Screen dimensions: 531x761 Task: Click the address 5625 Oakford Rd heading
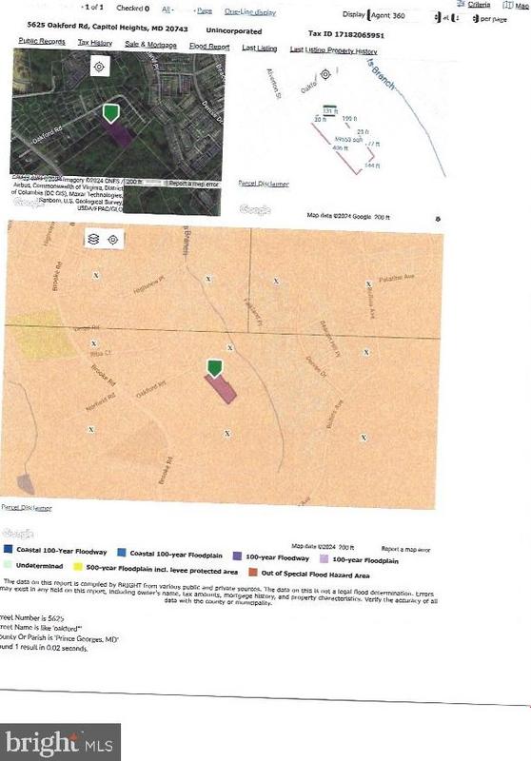pyautogui.click(x=108, y=26)
